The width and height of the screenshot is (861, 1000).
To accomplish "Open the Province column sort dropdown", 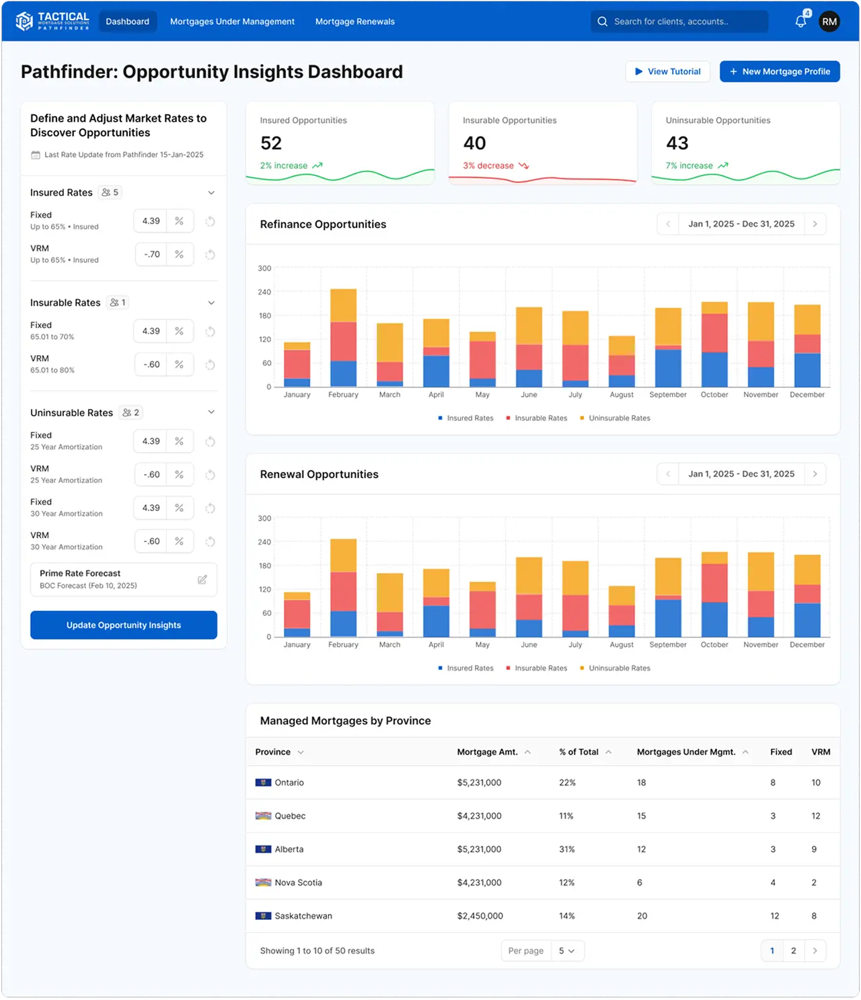I will coord(301,752).
